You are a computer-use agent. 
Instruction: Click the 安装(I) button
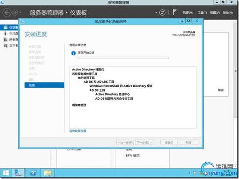pyautogui.click(x=169, y=142)
